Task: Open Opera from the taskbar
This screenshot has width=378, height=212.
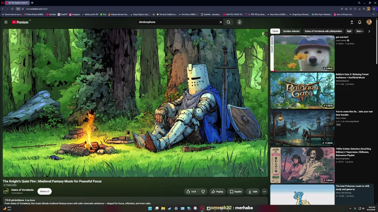Action: tap(202, 208)
